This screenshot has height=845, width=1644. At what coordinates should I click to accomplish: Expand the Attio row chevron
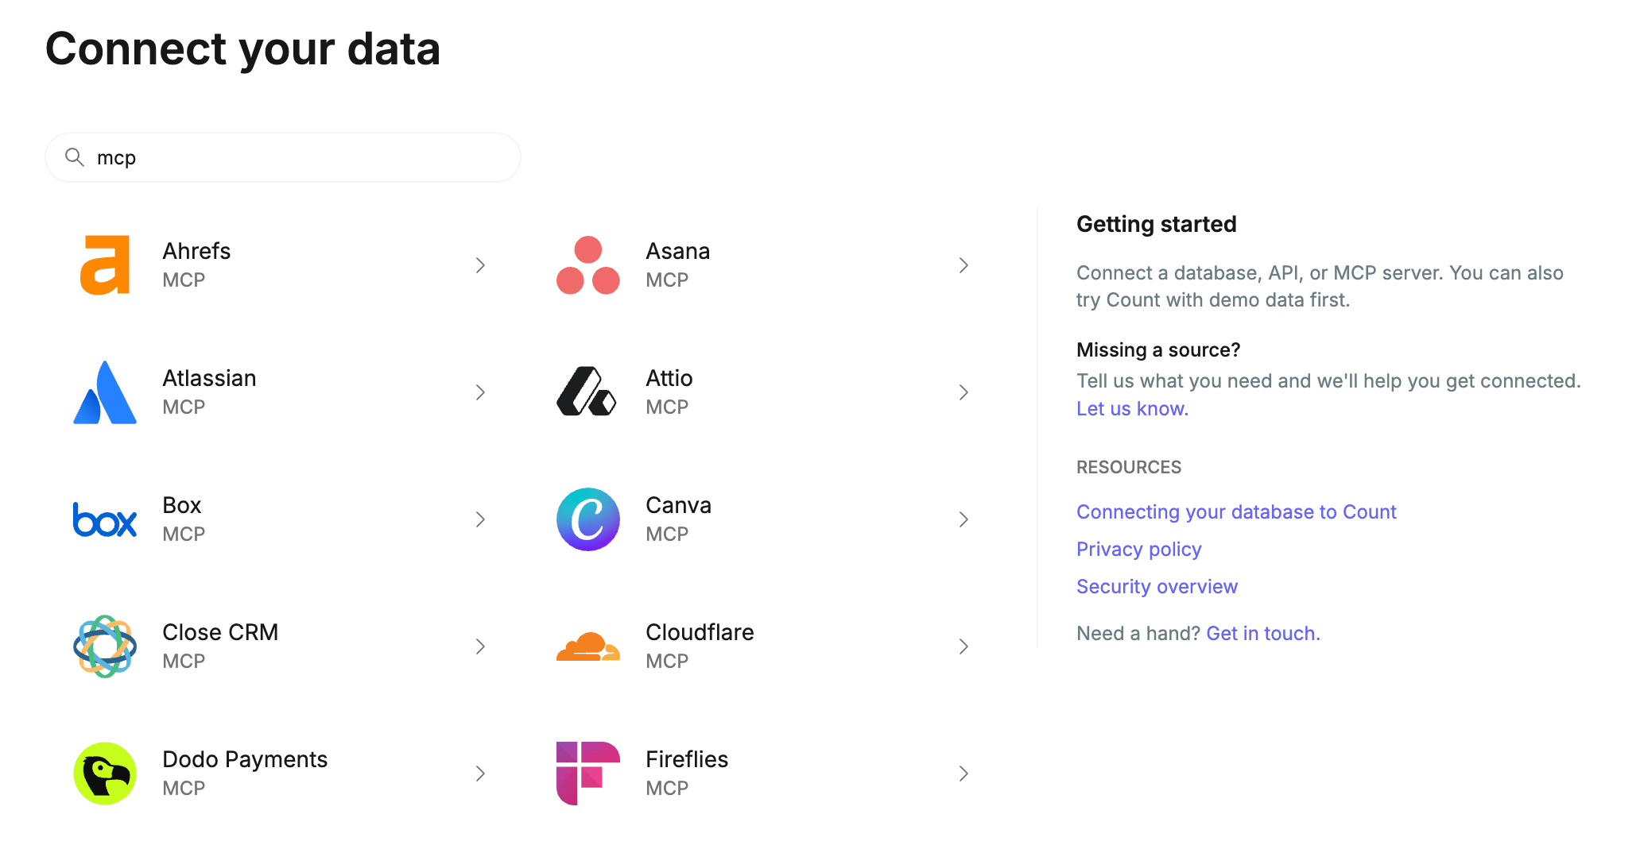(964, 392)
